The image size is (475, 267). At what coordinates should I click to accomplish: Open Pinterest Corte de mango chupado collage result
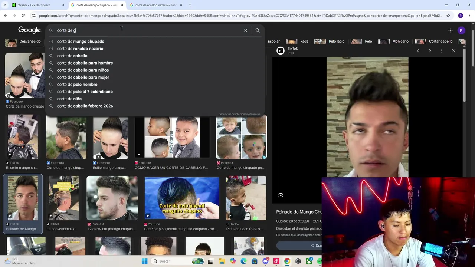(241, 137)
